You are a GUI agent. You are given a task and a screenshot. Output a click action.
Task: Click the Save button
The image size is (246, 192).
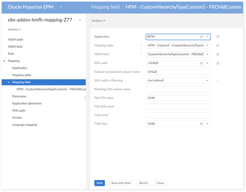tap(99, 183)
